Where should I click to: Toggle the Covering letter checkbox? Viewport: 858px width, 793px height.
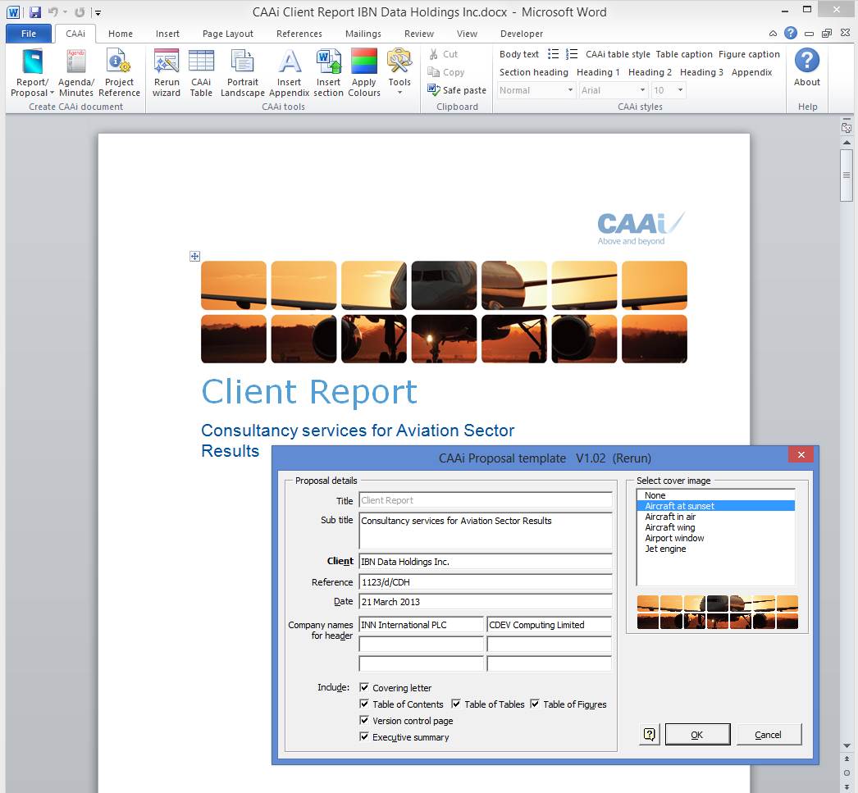[364, 687]
